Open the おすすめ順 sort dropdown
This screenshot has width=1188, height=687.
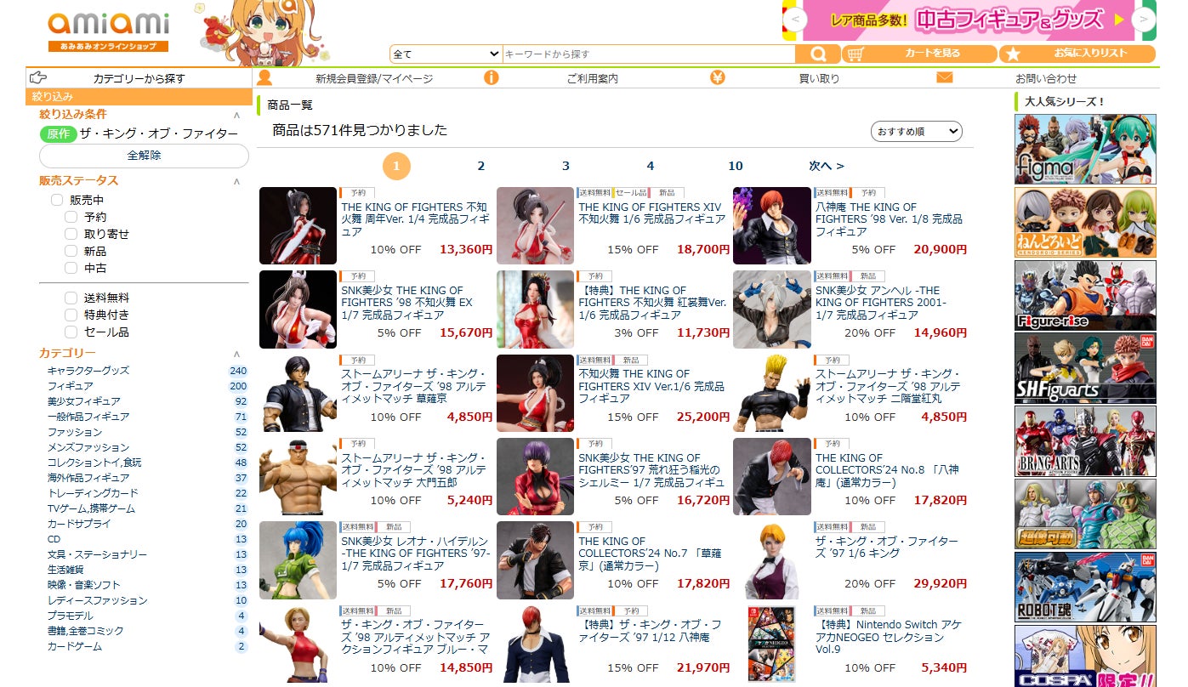[917, 132]
